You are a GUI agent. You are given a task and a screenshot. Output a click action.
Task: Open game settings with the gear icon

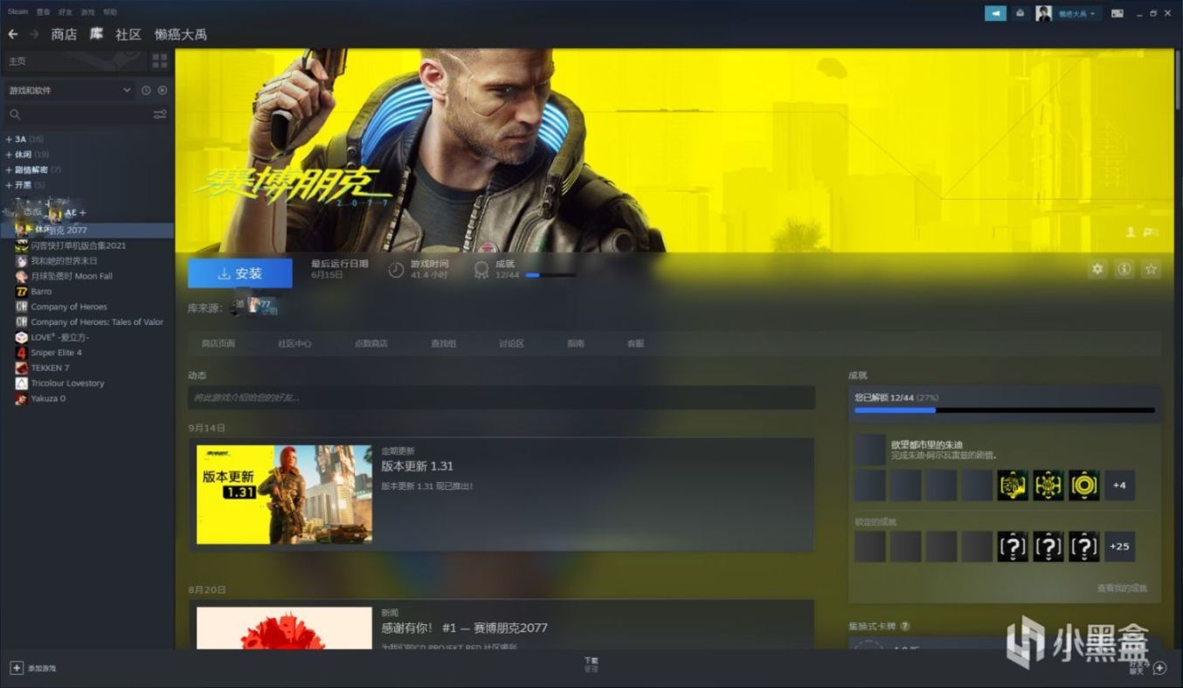pyautogui.click(x=1097, y=269)
